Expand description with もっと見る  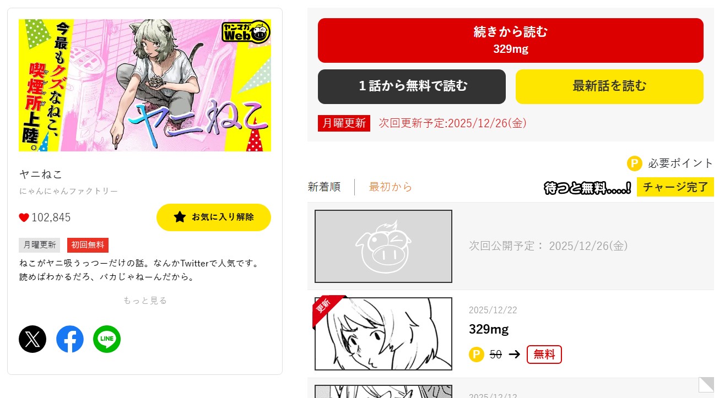145,301
